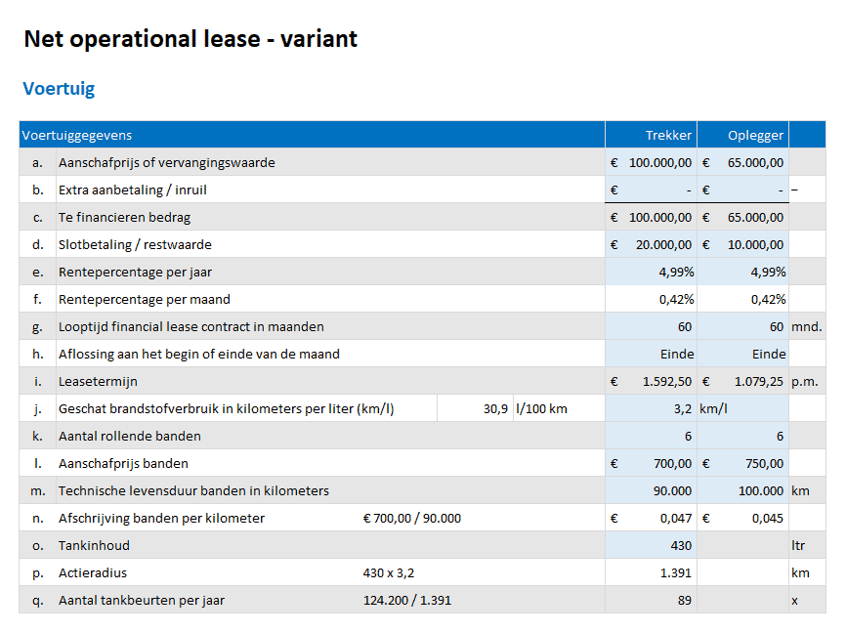Image resolution: width=846 pixels, height=633 pixels.
Task: Select the Oplegger column header
Action: [x=756, y=135]
